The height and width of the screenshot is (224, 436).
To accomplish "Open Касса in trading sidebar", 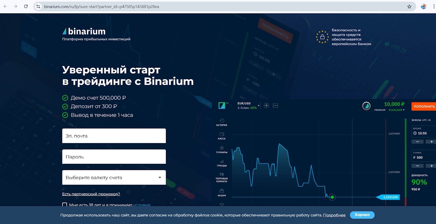I will point(222,136).
